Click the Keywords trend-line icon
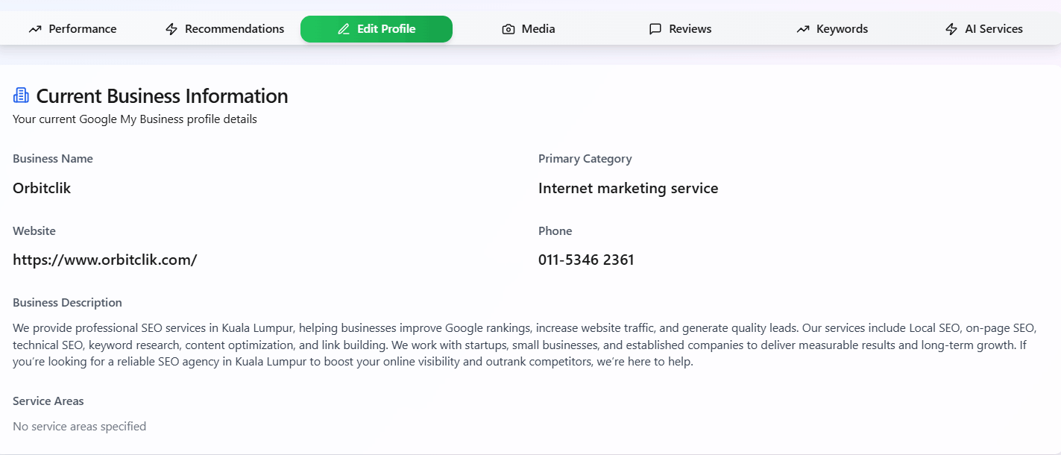 [x=803, y=29]
